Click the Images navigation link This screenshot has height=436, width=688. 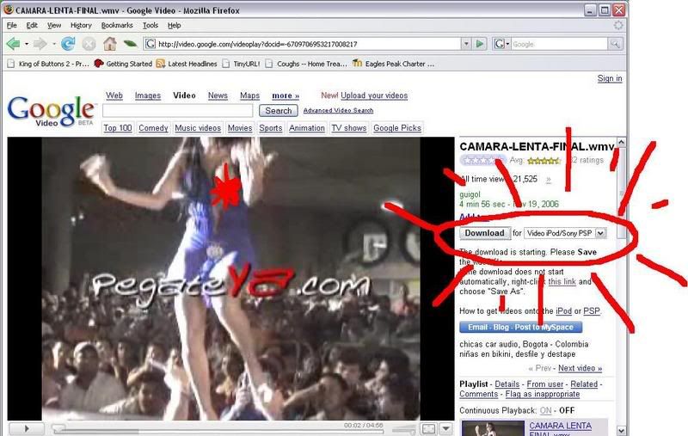coord(148,95)
